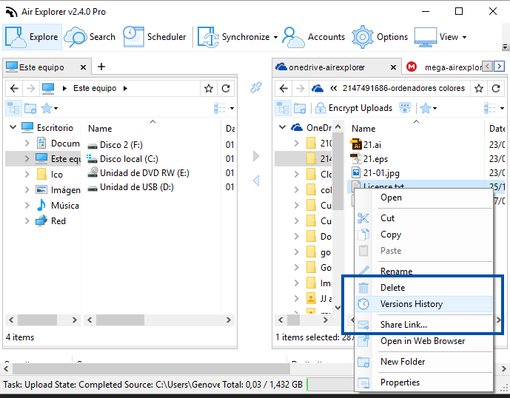Expand the Red tree node

point(27,220)
